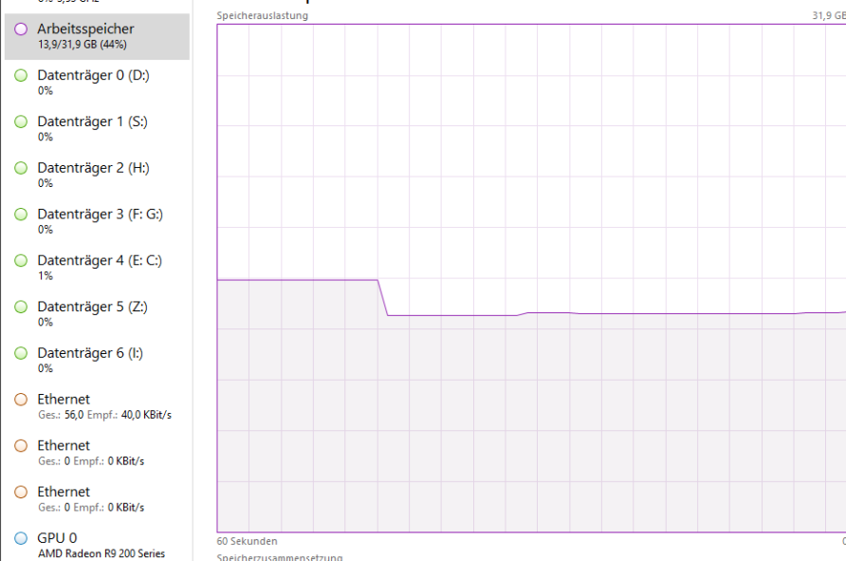
Task: Click the Speicherauslastung heading label
Action: [261, 16]
